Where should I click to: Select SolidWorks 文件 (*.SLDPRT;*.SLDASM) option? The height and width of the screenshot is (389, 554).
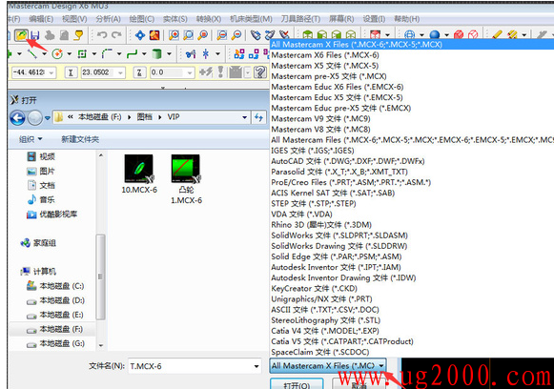(x=412, y=235)
